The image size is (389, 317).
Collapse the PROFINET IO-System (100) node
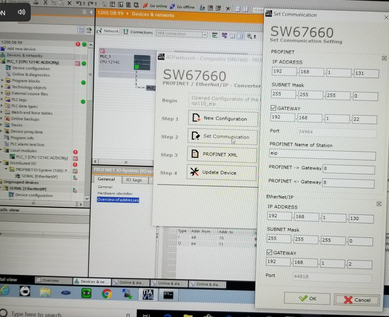point(6,169)
